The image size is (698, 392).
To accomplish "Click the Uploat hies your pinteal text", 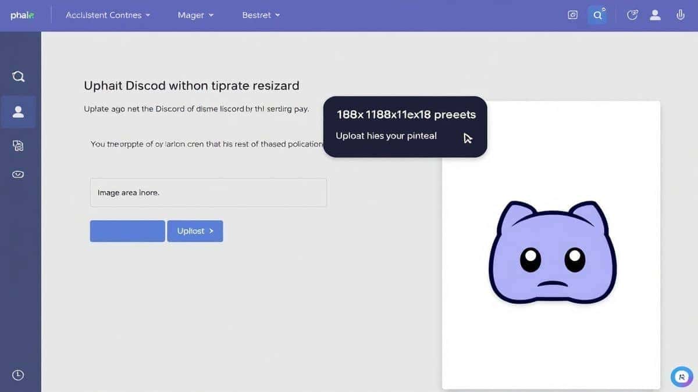I will (386, 136).
